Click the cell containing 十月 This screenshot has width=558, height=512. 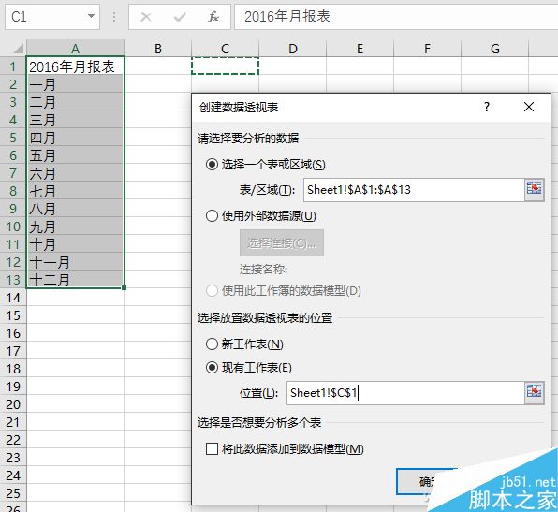coord(75,244)
